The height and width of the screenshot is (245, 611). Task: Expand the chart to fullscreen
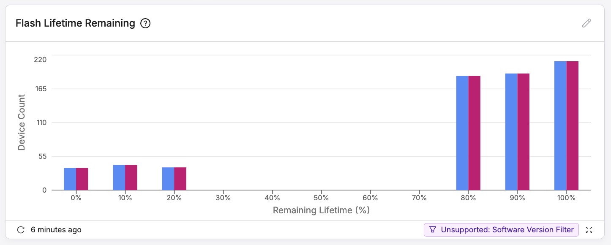click(589, 230)
